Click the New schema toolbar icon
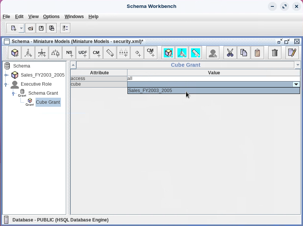303x226 pixels. [13, 28]
